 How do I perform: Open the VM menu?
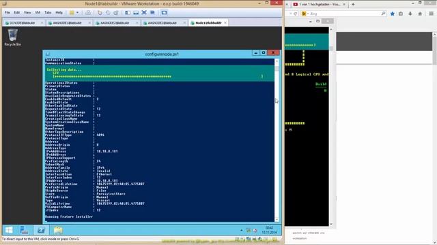click(x=38, y=12)
